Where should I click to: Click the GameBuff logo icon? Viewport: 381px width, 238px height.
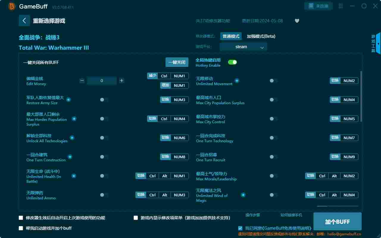pyautogui.click(x=12, y=6)
